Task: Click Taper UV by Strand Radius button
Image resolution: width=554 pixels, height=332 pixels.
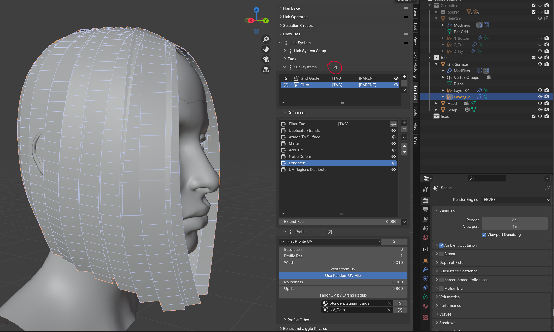Action: (x=343, y=295)
